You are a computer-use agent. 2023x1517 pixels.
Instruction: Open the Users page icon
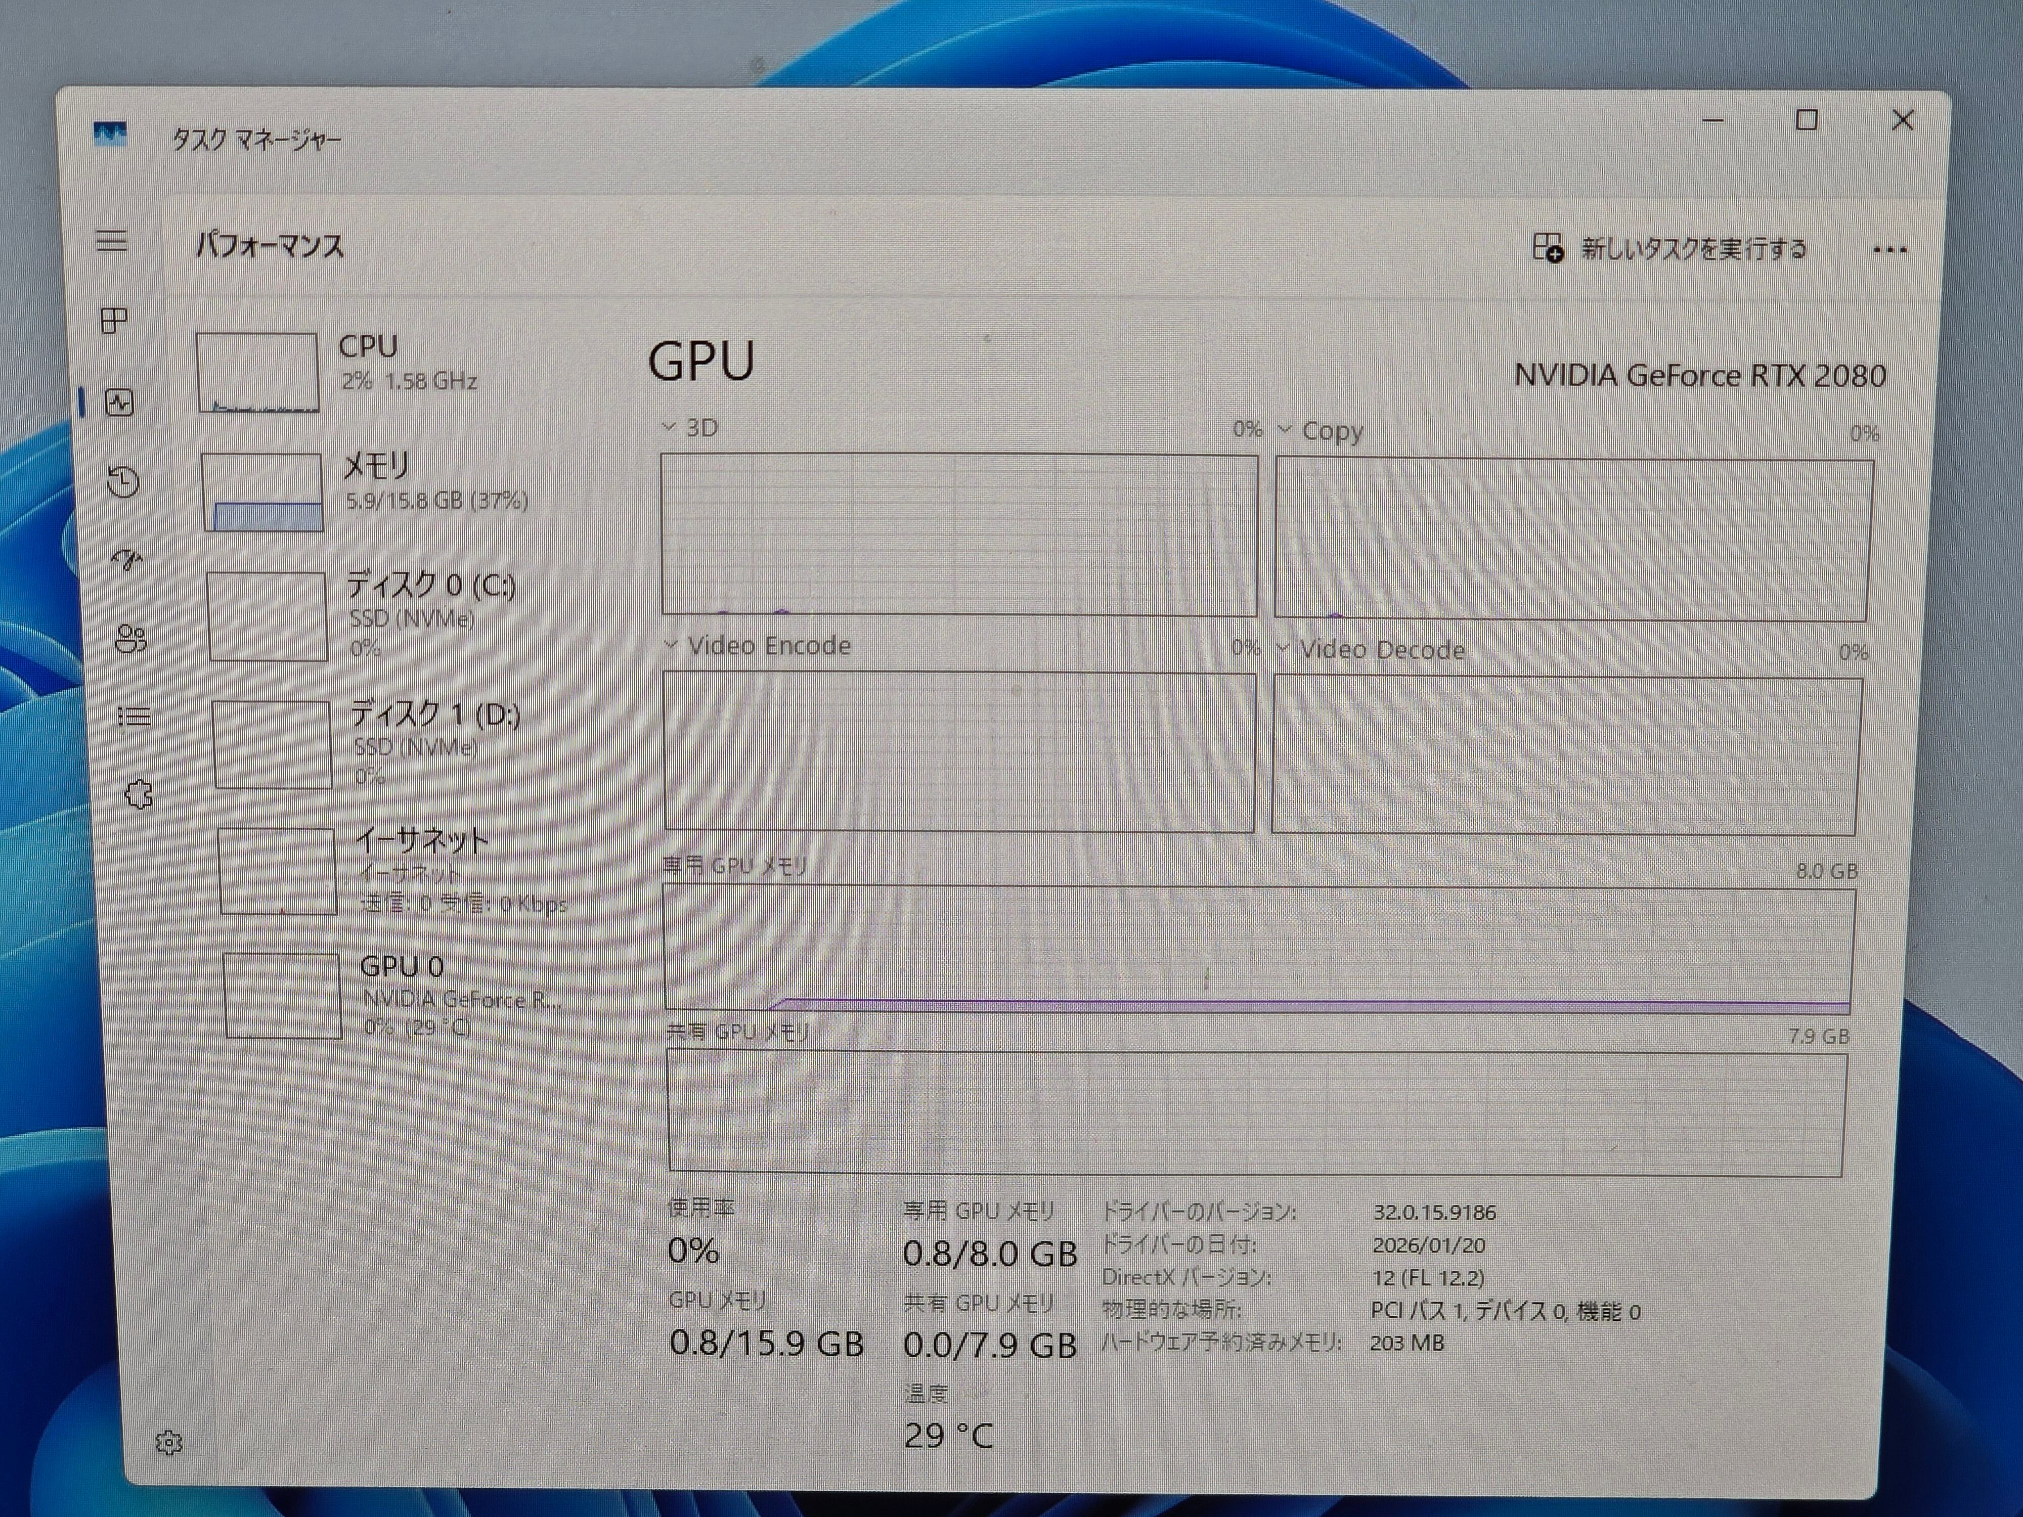click(x=131, y=639)
